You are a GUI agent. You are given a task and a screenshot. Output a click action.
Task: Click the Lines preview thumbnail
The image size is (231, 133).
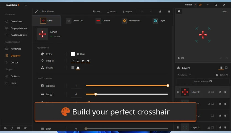coord(42,34)
